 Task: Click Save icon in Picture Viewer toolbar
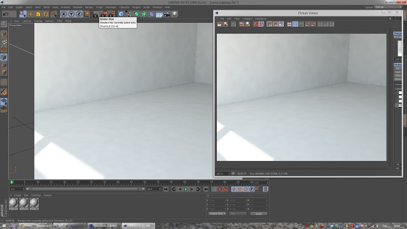[x=226, y=24]
